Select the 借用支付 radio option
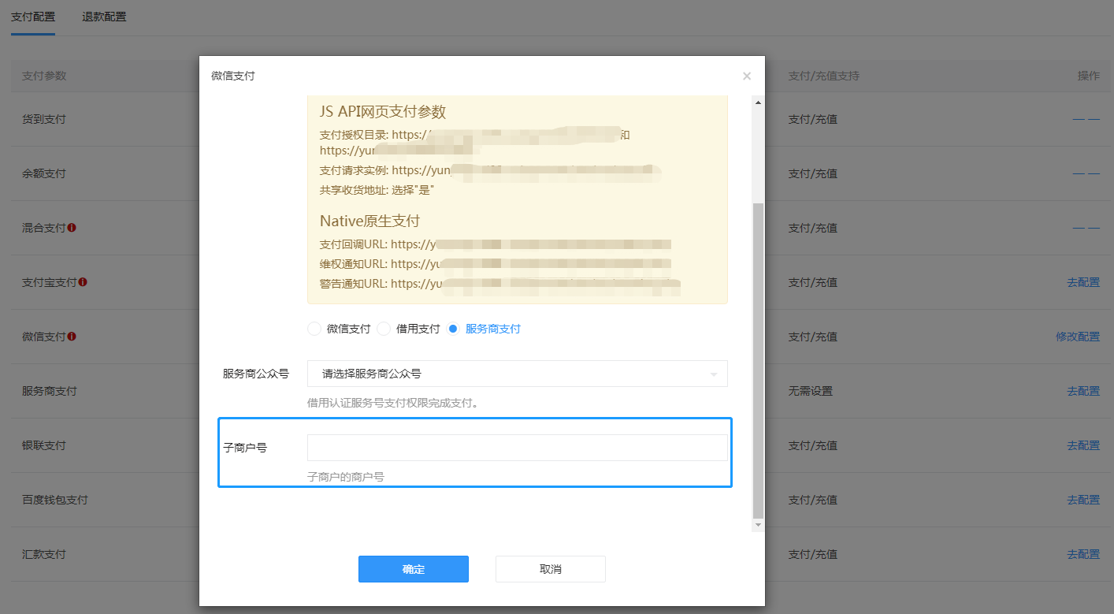 coord(384,329)
